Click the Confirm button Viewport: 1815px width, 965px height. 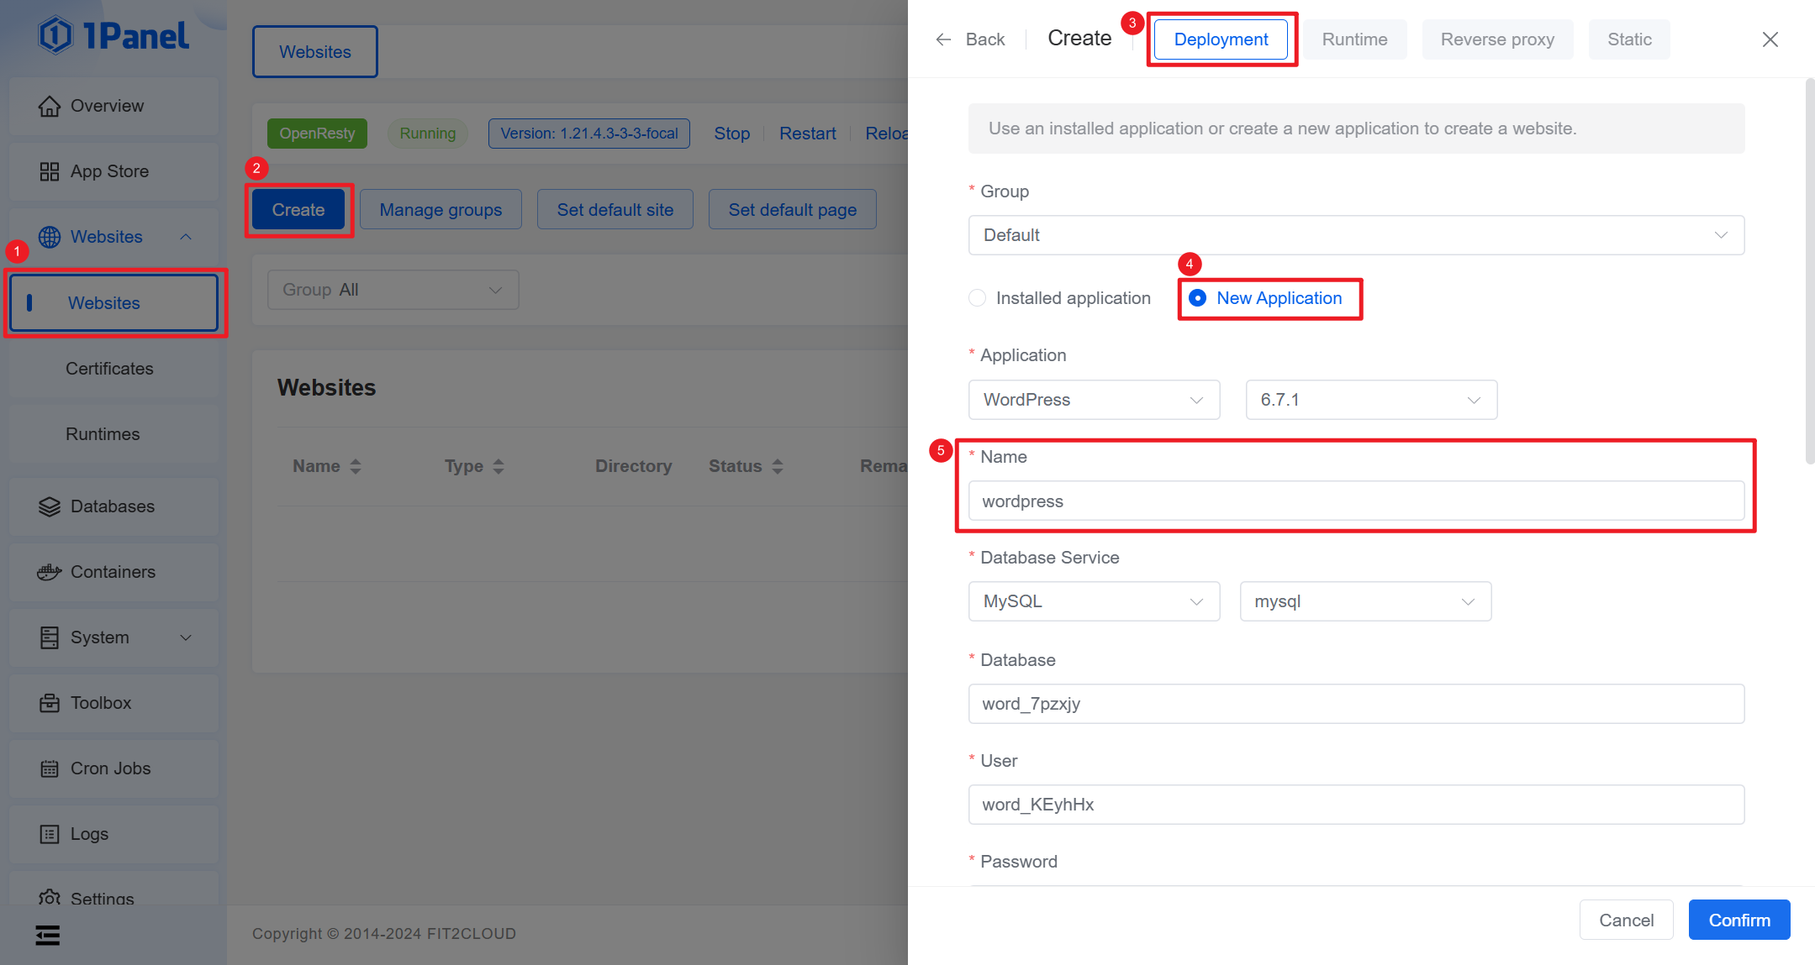tap(1738, 920)
